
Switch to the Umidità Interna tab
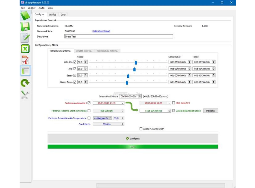click(84, 51)
